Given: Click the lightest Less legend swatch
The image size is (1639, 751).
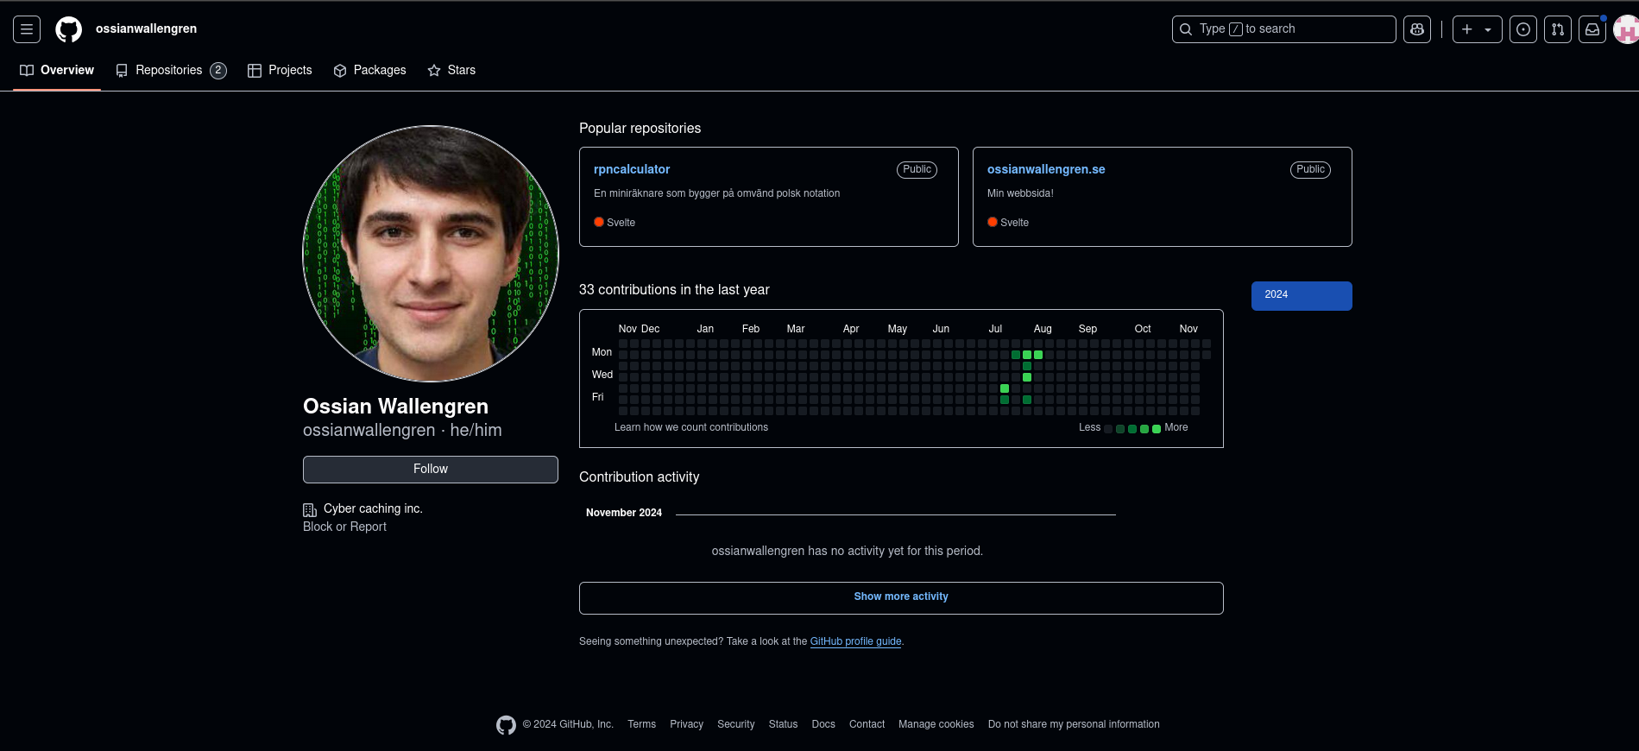Looking at the screenshot, I should (x=1108, y=429).
